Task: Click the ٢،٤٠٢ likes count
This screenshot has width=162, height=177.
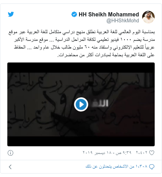Action: [x=142, y=153]
